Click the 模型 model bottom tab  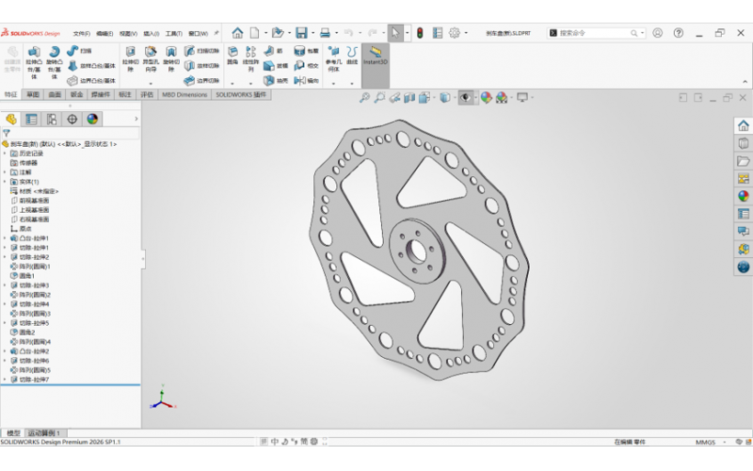coord(13,433)
